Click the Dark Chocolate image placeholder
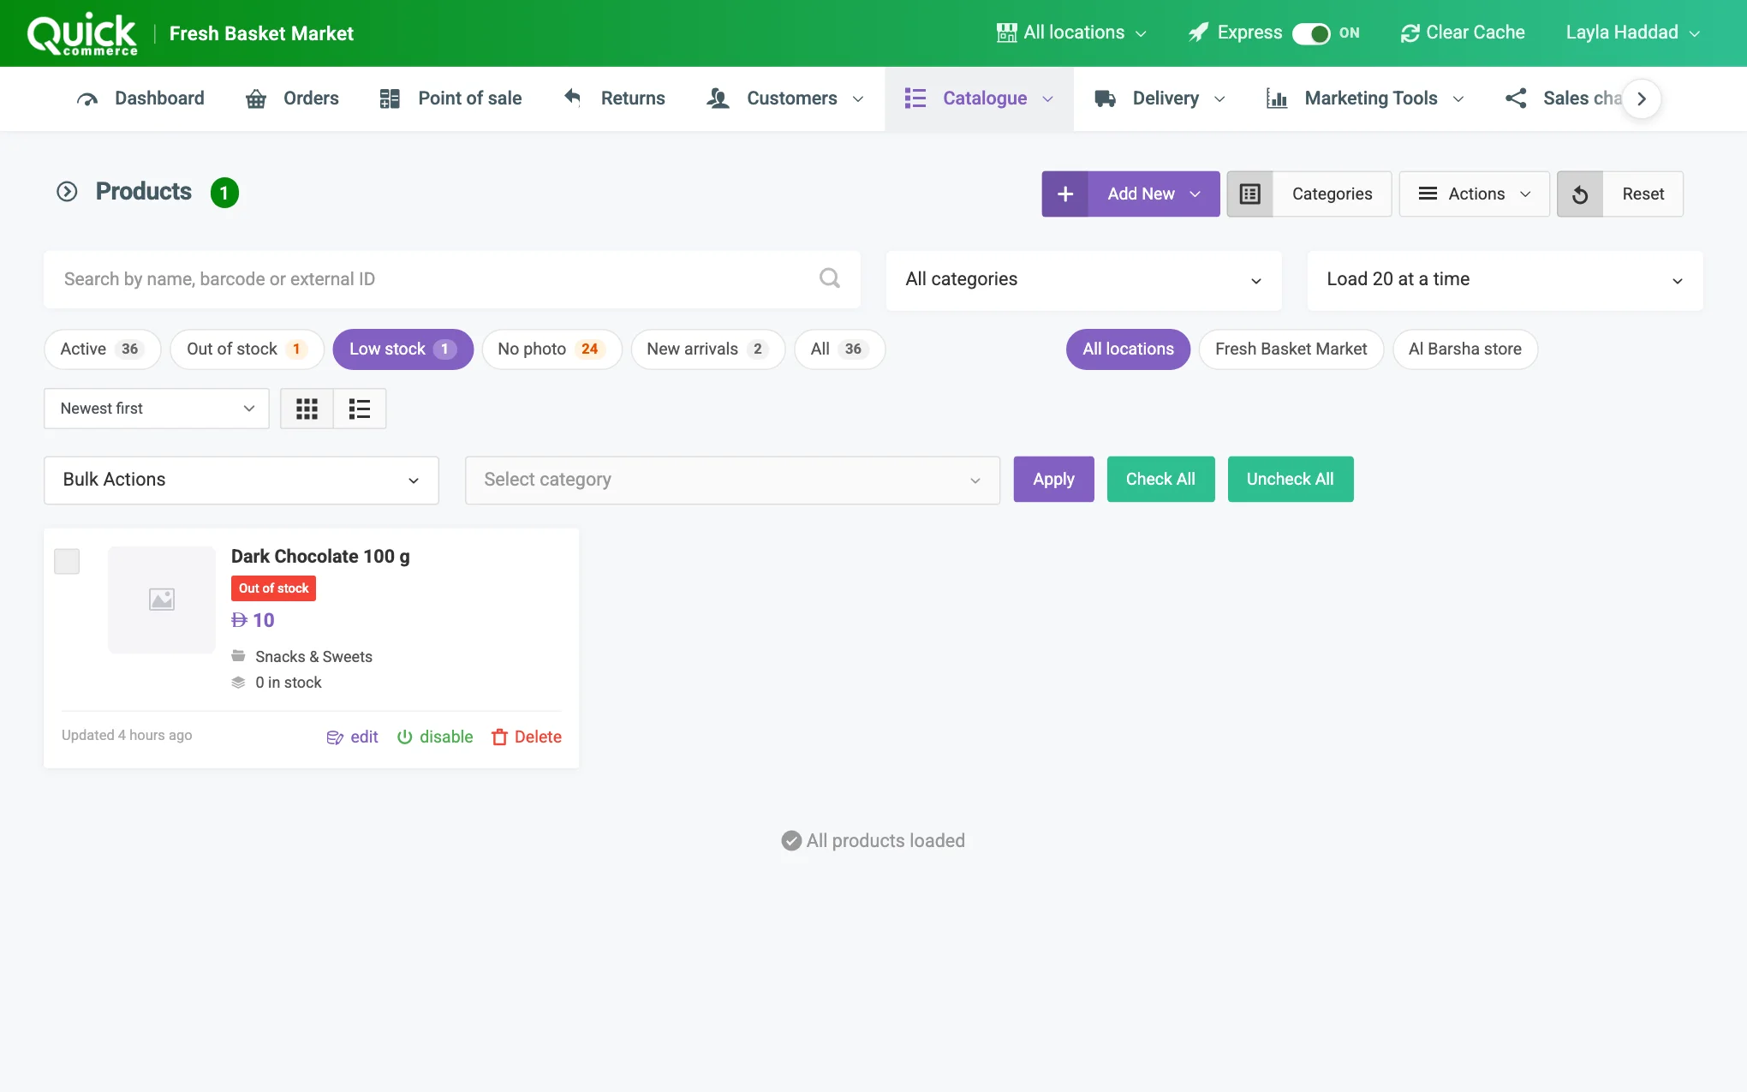 pyautogui.click(x=162, y=600)
